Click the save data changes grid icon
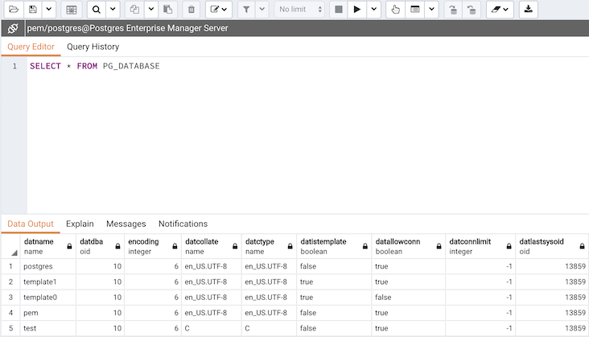589x337 pixels. coord(72,10)
